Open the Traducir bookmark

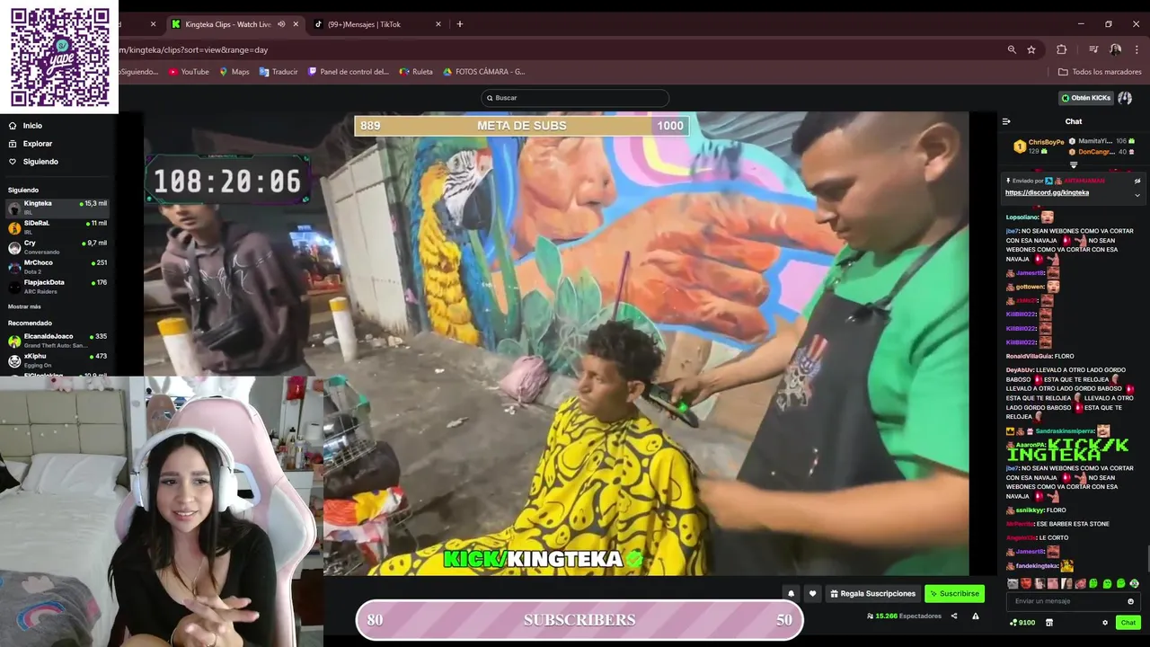(279, 72)
